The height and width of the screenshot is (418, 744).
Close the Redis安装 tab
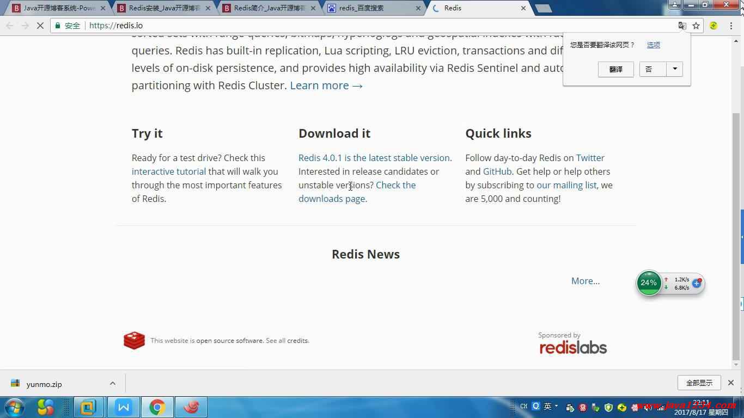(x=208, y=8)
